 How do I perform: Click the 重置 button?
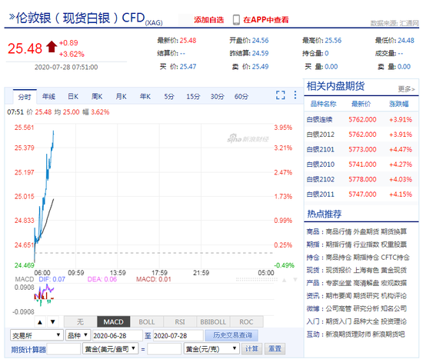coord(275,349)
